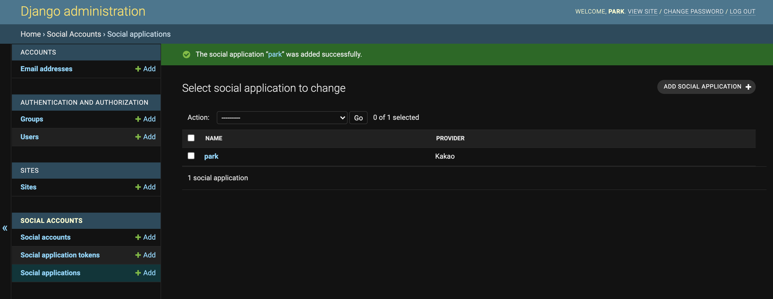773x299 pixels.
Task: Click plus Add icon for Sites
Action: coord(138,187)
